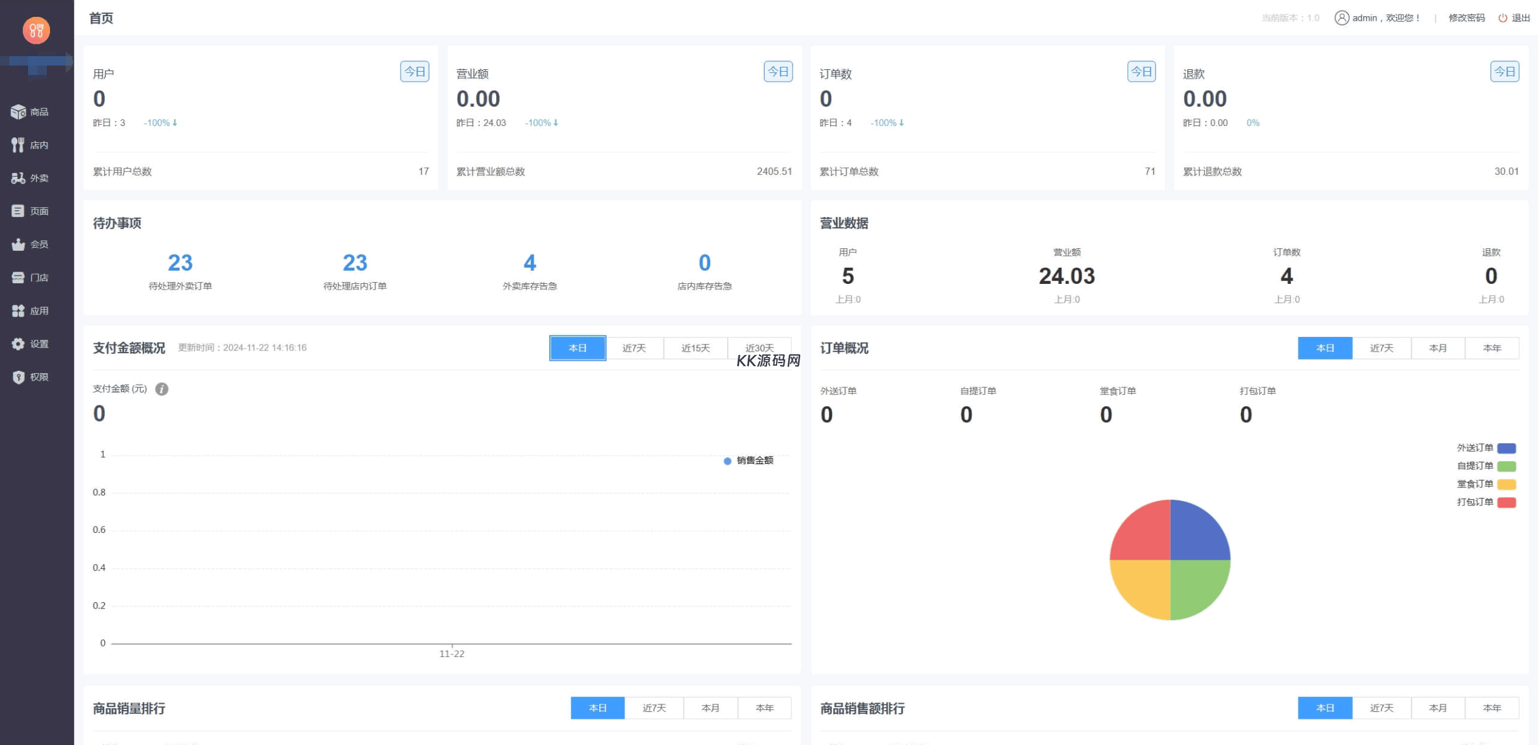The height and width of the screenshot is (745, 1538).
Task: Open the 应用 apps grid icon
Action: tap(18, 310)
